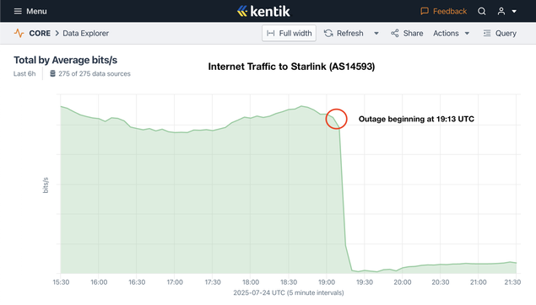The width and height of the screenshot is (536, 305).
Task: Open the hamburger Menu icon
Action: (x=18, y=11)
